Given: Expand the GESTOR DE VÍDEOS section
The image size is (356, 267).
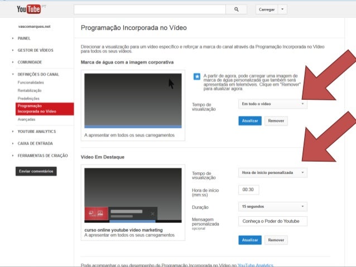Looking at the screenshot, I should (x=35, y=50).
